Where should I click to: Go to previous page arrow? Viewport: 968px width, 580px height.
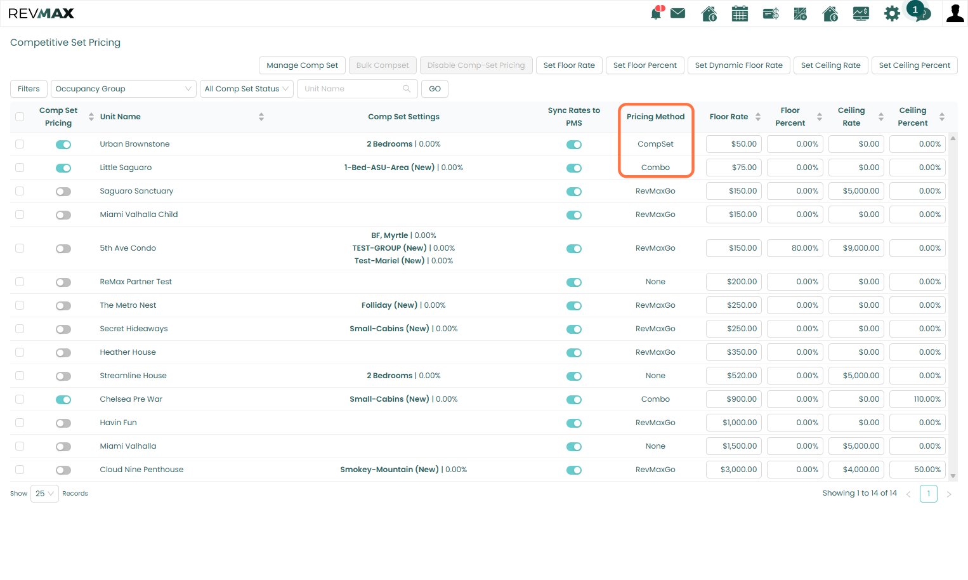[908, 494]
